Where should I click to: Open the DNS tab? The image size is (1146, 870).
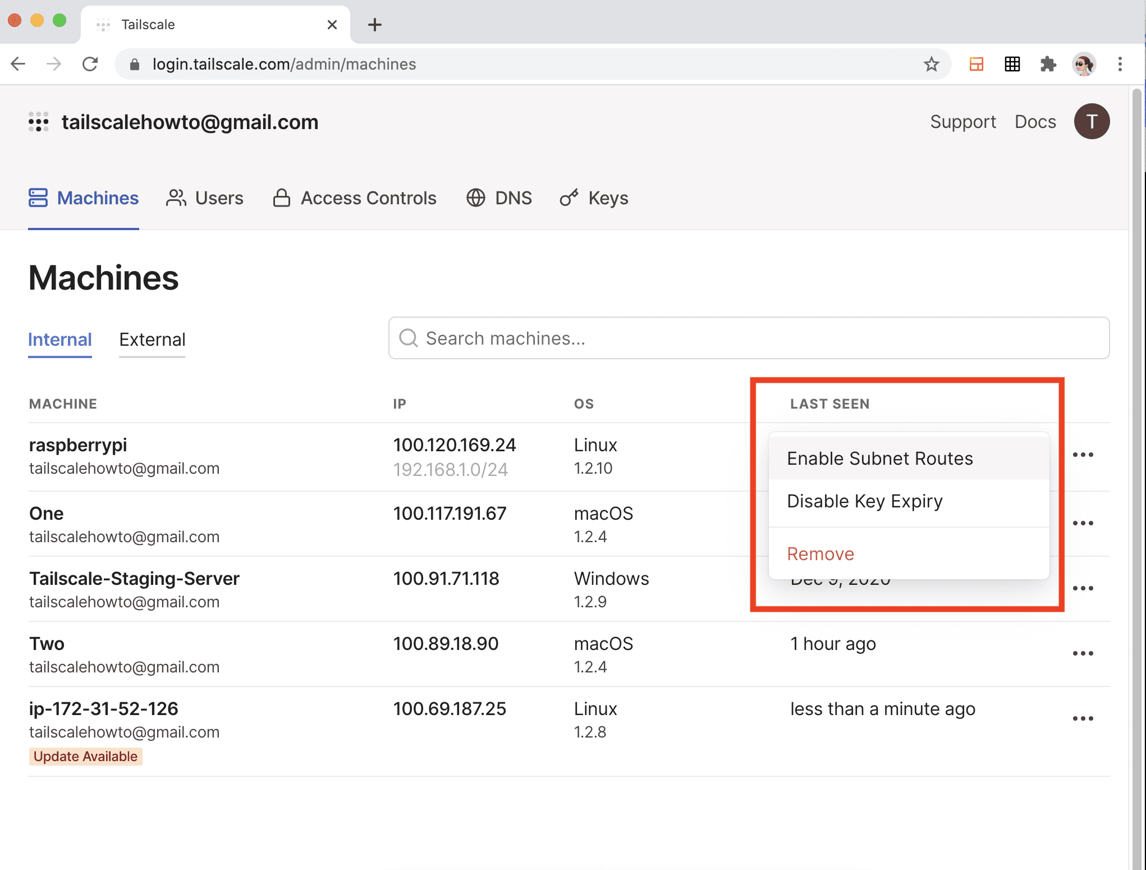click(499, 198)
